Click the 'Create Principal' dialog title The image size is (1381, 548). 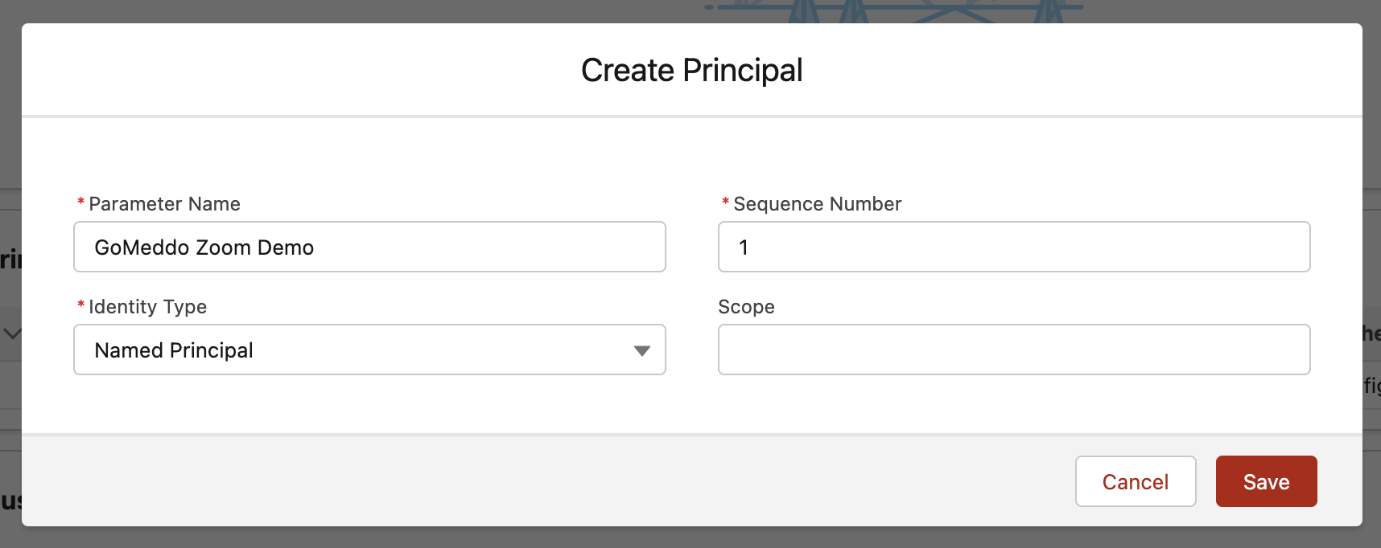[691, 71]
